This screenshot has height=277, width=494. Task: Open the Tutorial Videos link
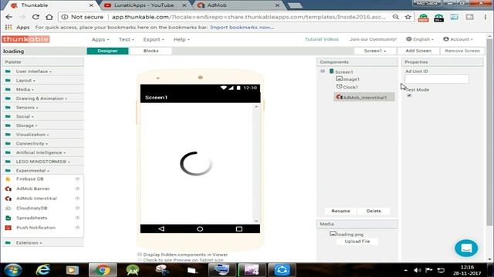(322, 39)
